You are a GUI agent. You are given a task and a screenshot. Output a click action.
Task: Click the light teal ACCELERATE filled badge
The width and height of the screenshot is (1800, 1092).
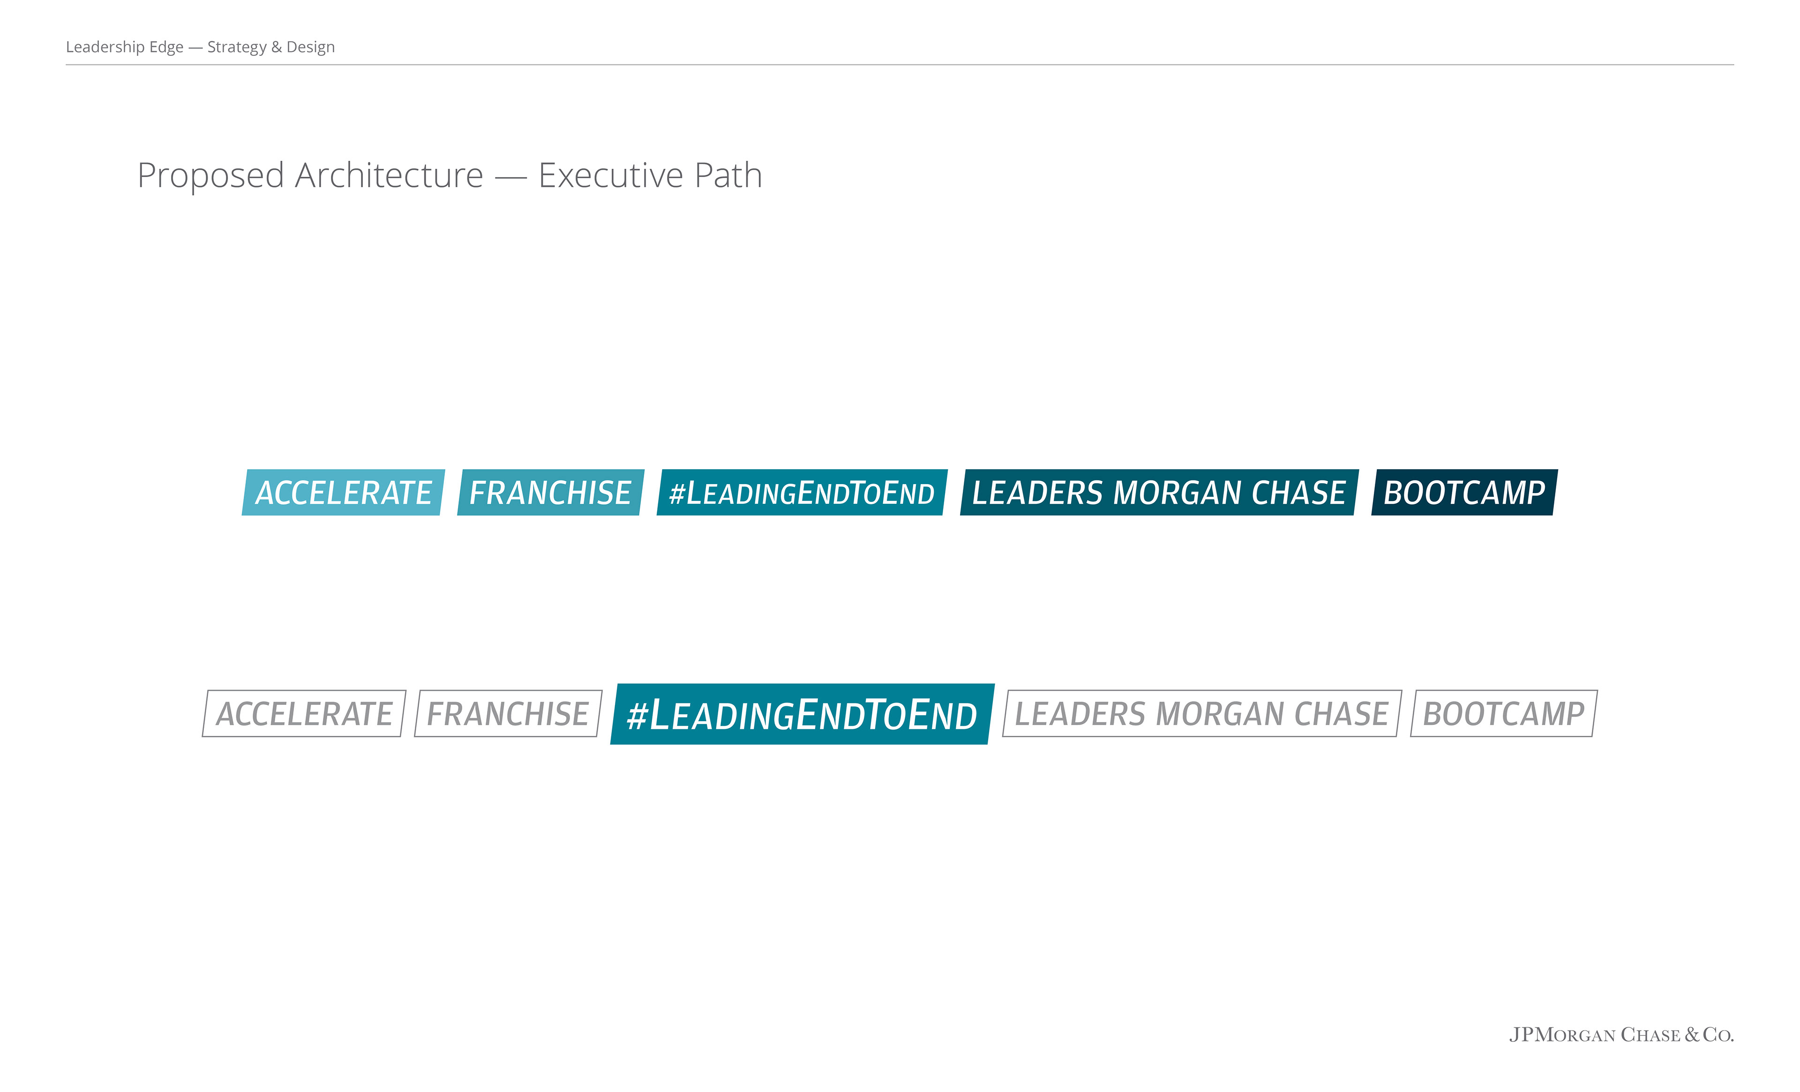[x=343, y=492]
